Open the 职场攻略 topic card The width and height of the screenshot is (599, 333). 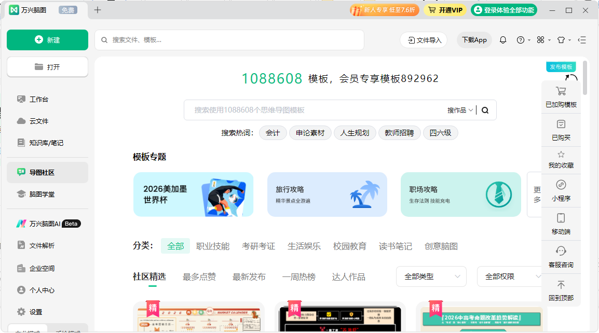point(461,195)
